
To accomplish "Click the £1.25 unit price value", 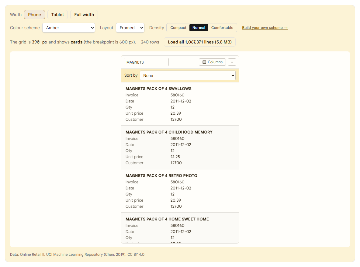I will 175,157.
